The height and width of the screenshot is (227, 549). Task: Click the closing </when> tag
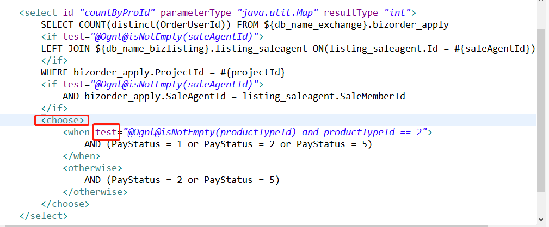82,156
